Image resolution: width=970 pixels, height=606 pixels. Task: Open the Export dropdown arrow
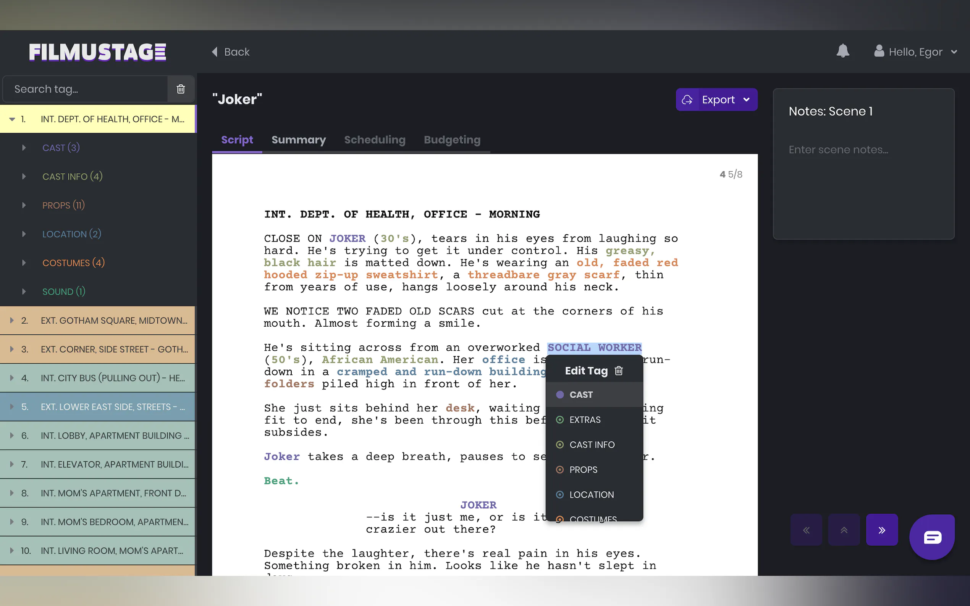coord(746,99)
